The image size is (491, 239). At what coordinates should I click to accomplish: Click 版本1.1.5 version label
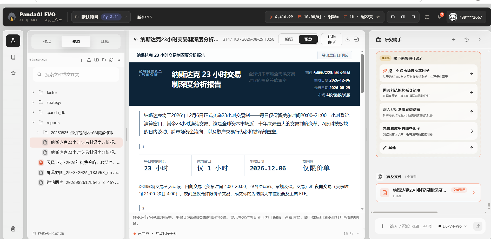[144, 17]
